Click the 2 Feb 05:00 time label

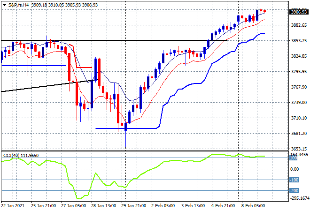(163, 206)
